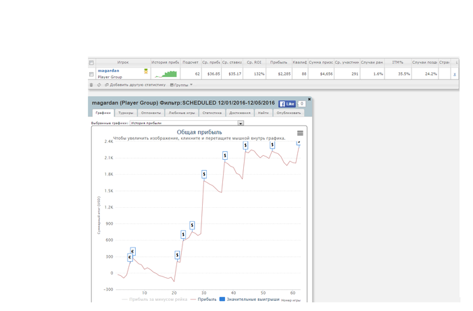The image size is (473, 311).
Task: Toggle the select-all checkbox in table header
Action: pos(92,62)
